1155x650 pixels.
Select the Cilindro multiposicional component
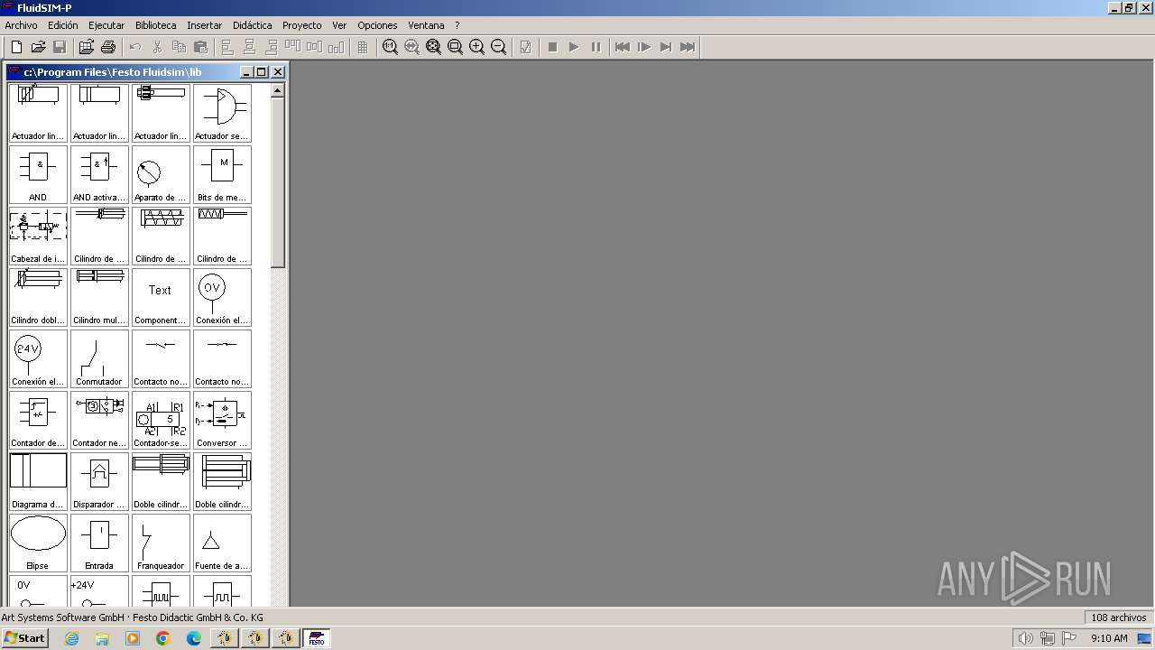point(99,298)
